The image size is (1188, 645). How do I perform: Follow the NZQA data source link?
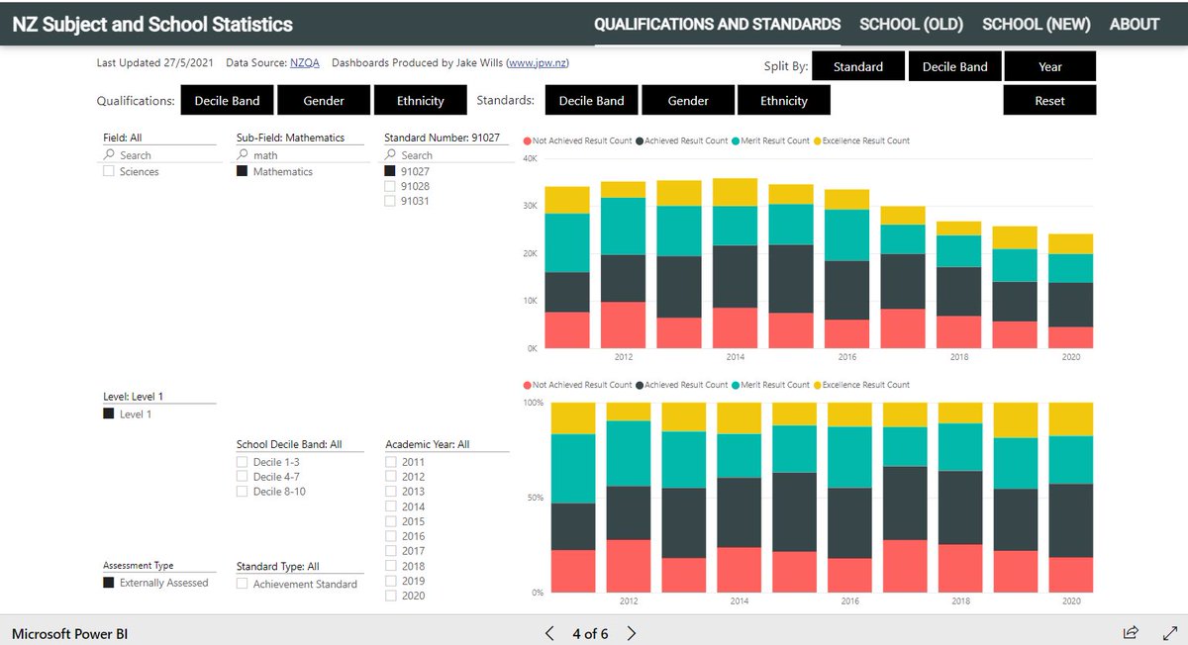(x=305, y=62)
